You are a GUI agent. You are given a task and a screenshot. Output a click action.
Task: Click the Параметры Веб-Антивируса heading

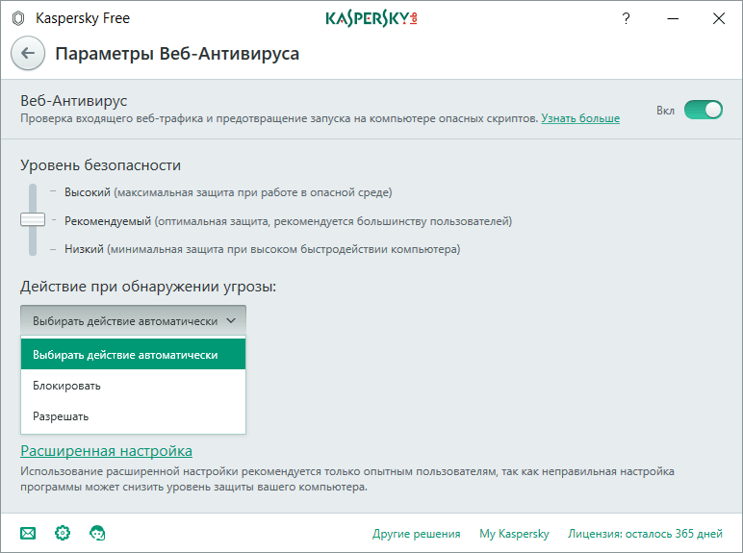(177, 54)
